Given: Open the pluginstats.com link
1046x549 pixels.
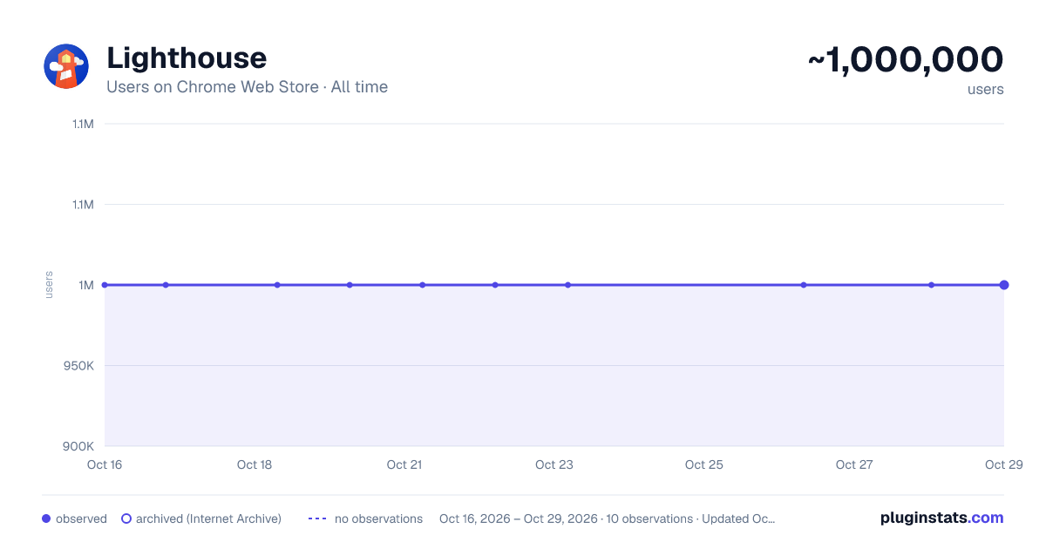Looking at the screenshot, I should (942, 518).
